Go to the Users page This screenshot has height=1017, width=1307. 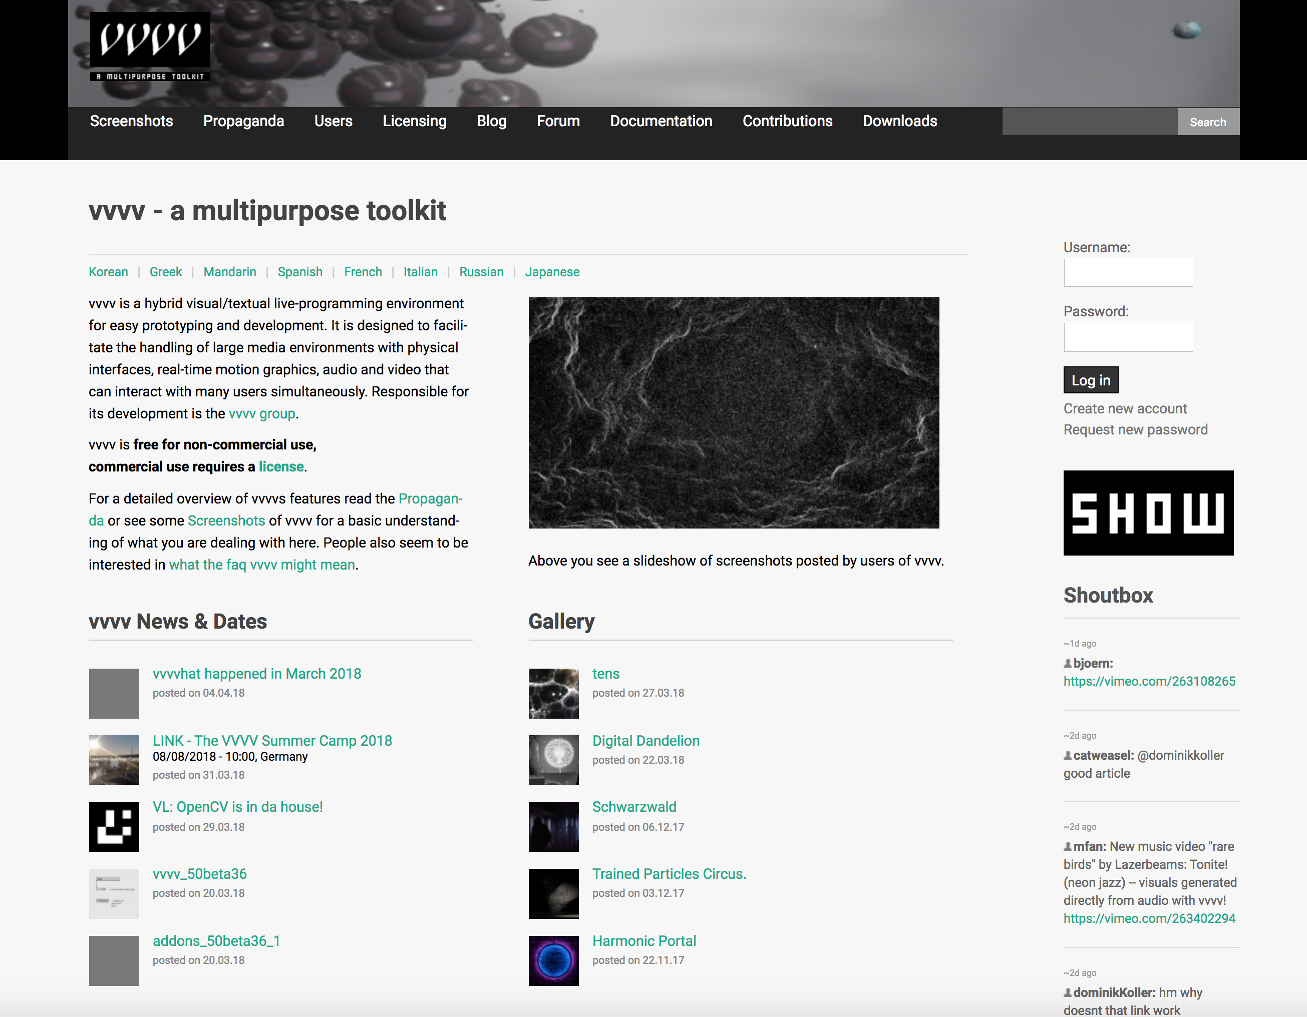(334, 121)
